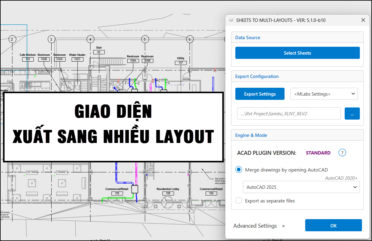This screenshot has height=241, width=372.
Task: Click the Sambu_XLNT_REV2 export path field
Action: coord(288,113)
